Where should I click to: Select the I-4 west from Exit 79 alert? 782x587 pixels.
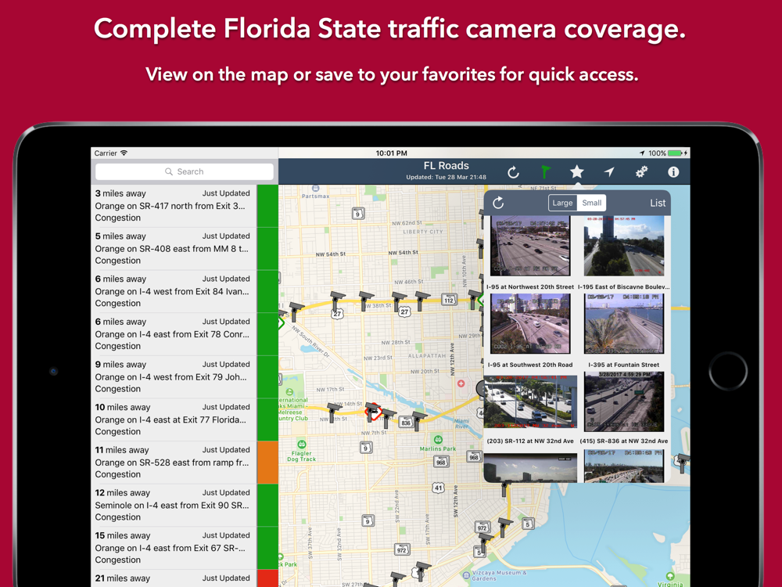[x=174, y=377]
